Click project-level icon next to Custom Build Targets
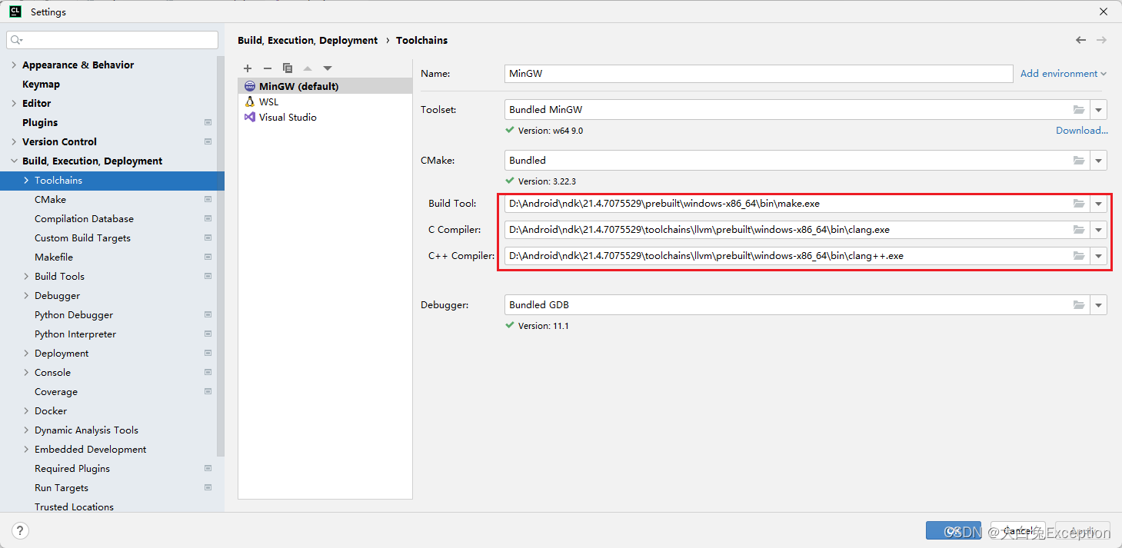 [x=208, y=237]
